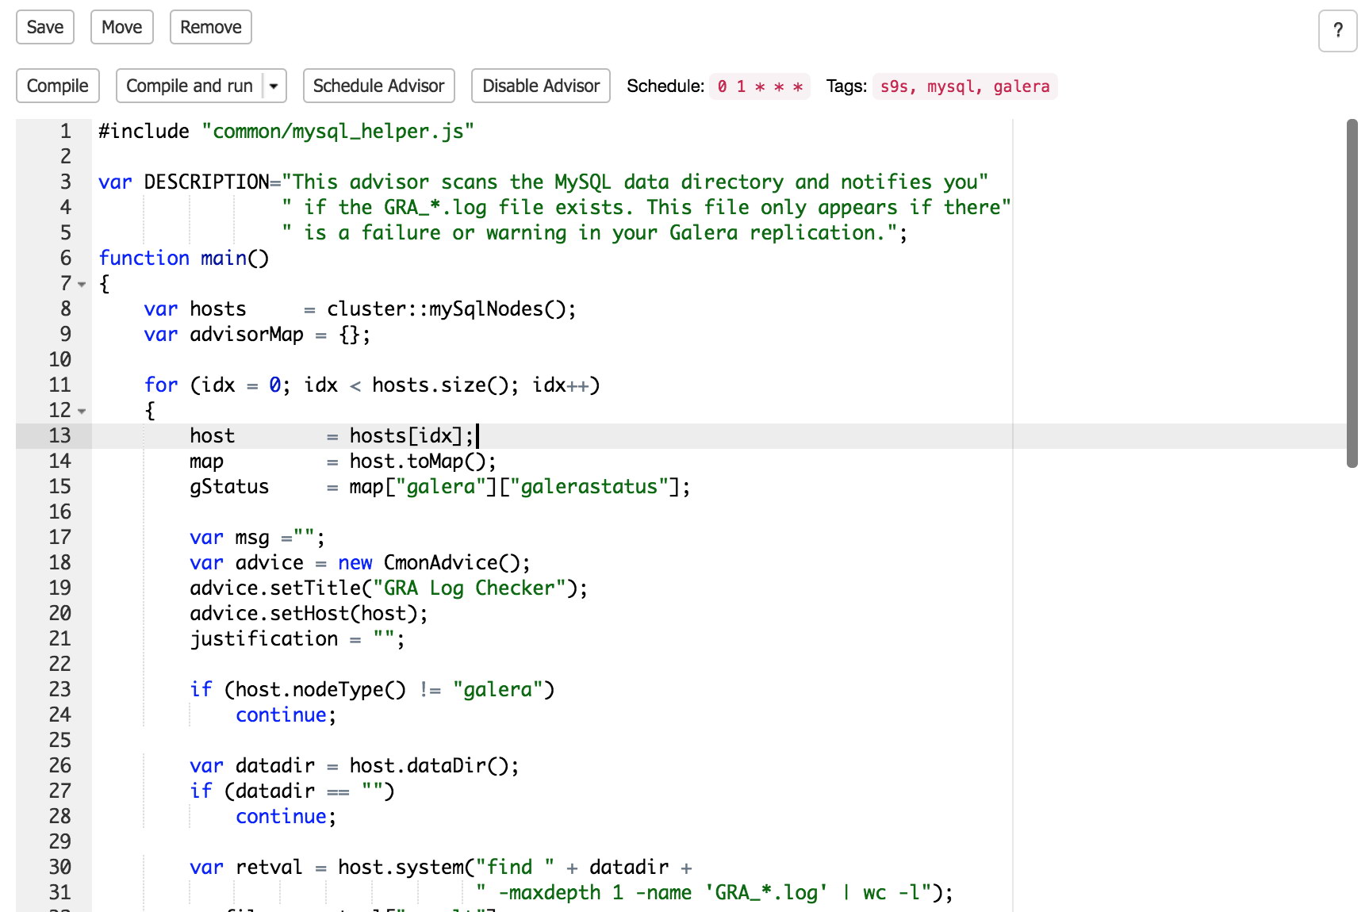Click the for loop line 11
This screenshot has width=1369, height=912.
pos(372,385)
